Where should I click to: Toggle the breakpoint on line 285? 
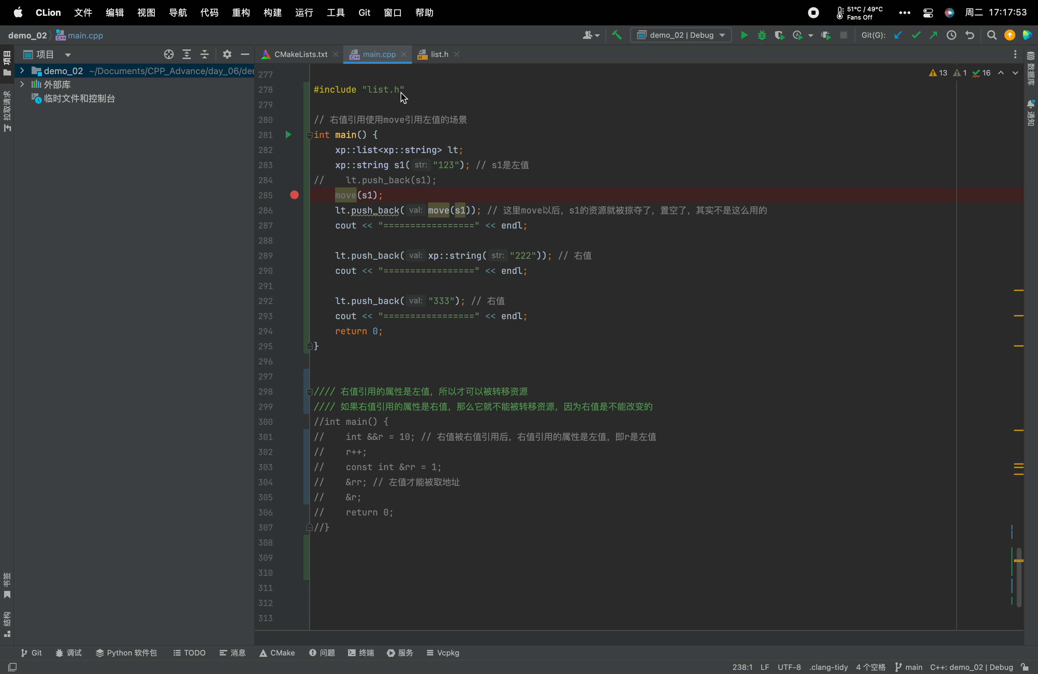[295, 195]
